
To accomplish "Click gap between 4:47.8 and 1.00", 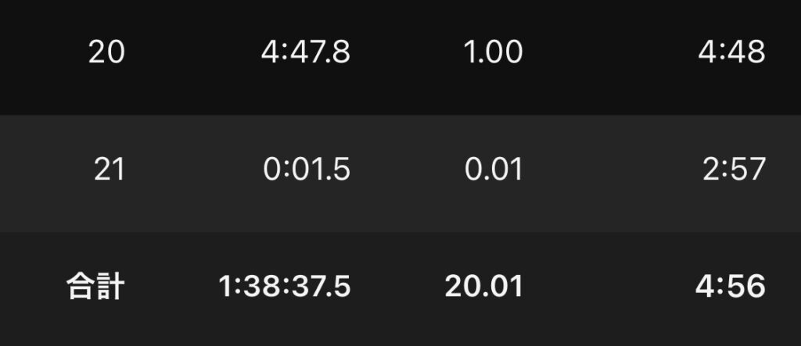I will (x=407, y=53).
